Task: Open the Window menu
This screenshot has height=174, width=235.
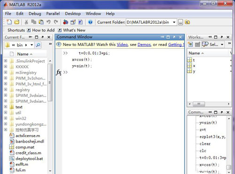Action: point(94,14)
